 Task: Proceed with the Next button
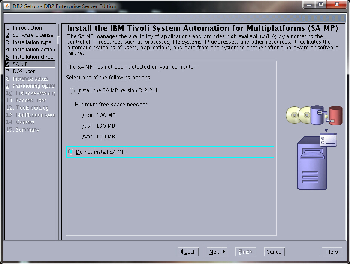coord(217,252)
